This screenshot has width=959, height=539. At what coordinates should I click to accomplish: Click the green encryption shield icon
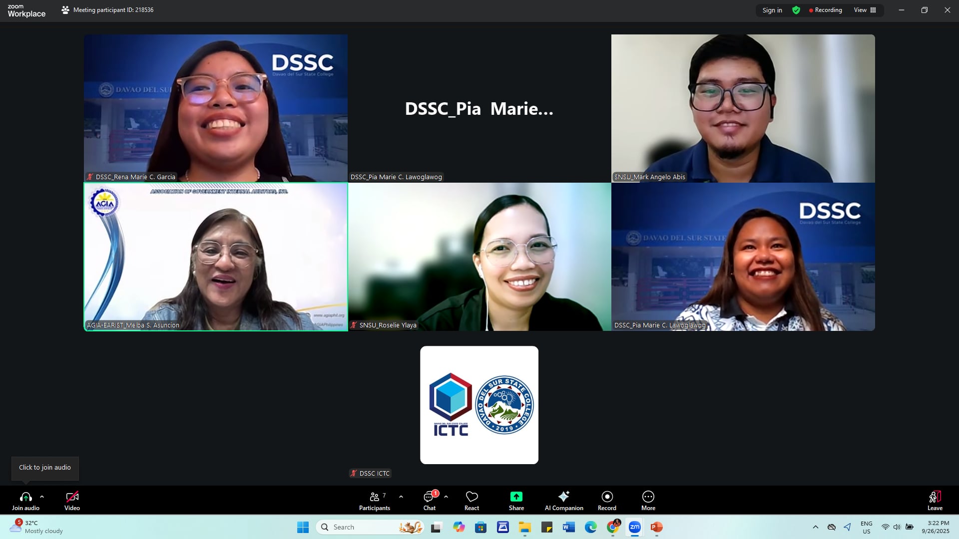tap(796, 10)
